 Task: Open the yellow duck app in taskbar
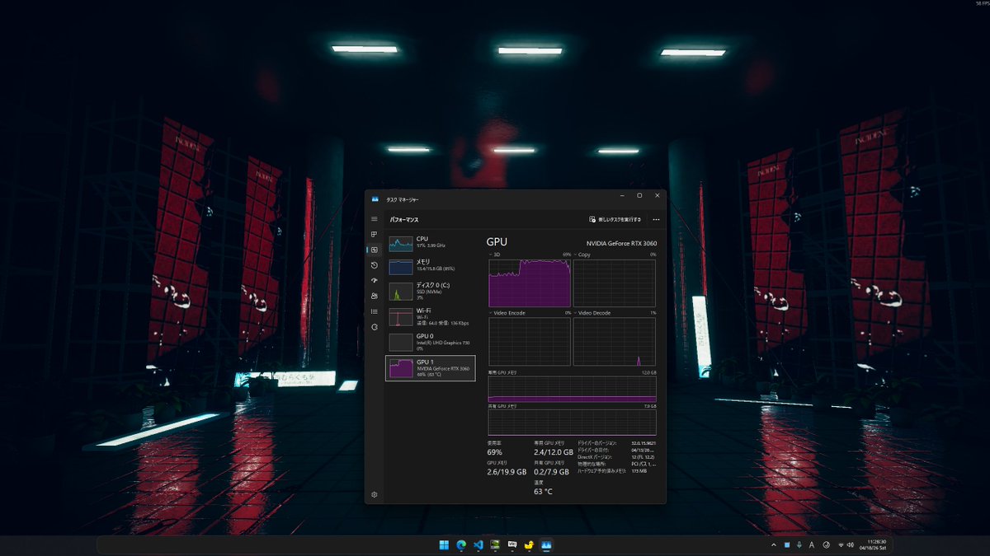pos(529,544)
